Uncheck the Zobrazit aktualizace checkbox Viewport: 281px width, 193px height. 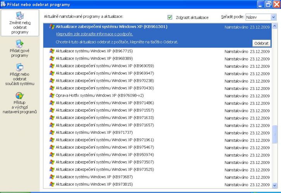coord(170,17)
